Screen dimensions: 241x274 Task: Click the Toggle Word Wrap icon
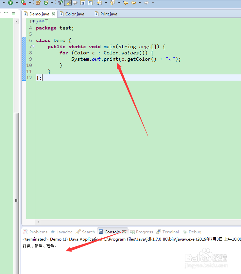[x=75, y=3]
